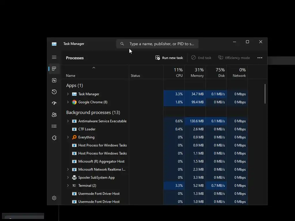Sort by the Network column header
295x221 pixels.
point(237,72)
